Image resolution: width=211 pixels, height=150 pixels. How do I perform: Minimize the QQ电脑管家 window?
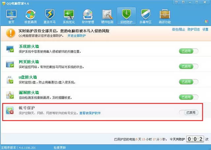point(190,2)
